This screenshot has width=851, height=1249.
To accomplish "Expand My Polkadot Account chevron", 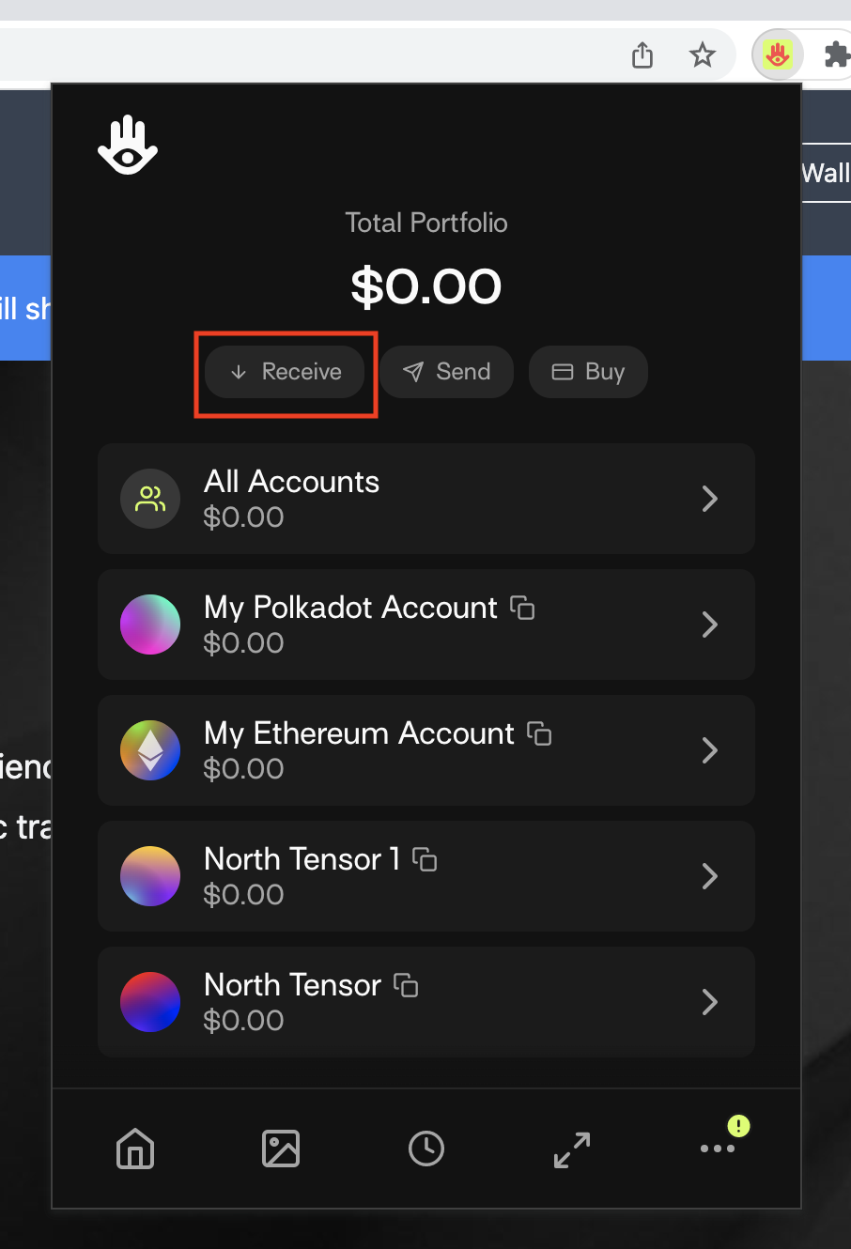I will click(x=710, y=624).
